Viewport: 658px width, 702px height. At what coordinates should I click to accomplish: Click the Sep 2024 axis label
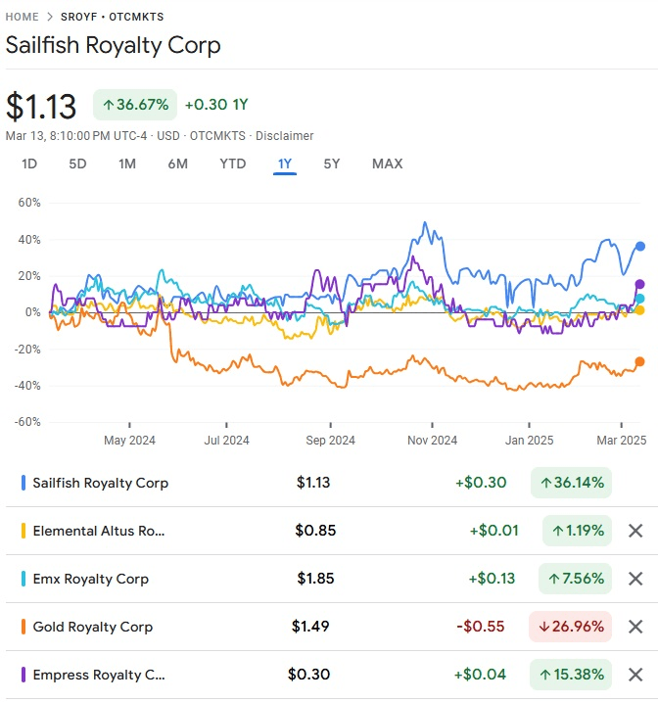(330, 441)
